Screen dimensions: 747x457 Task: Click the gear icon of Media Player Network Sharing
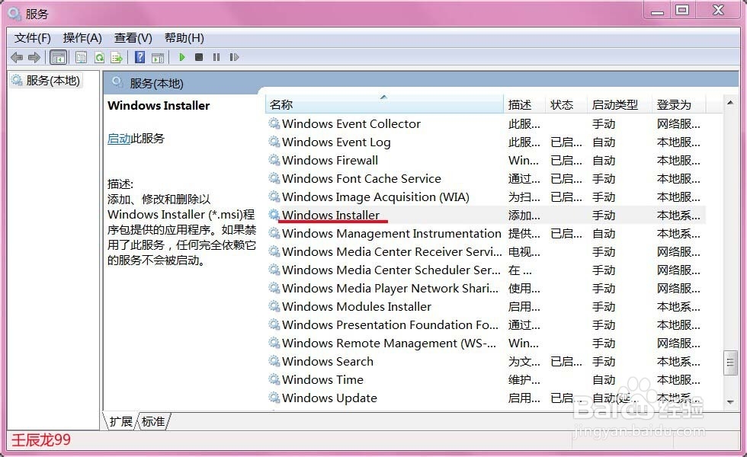click(274, 288)
